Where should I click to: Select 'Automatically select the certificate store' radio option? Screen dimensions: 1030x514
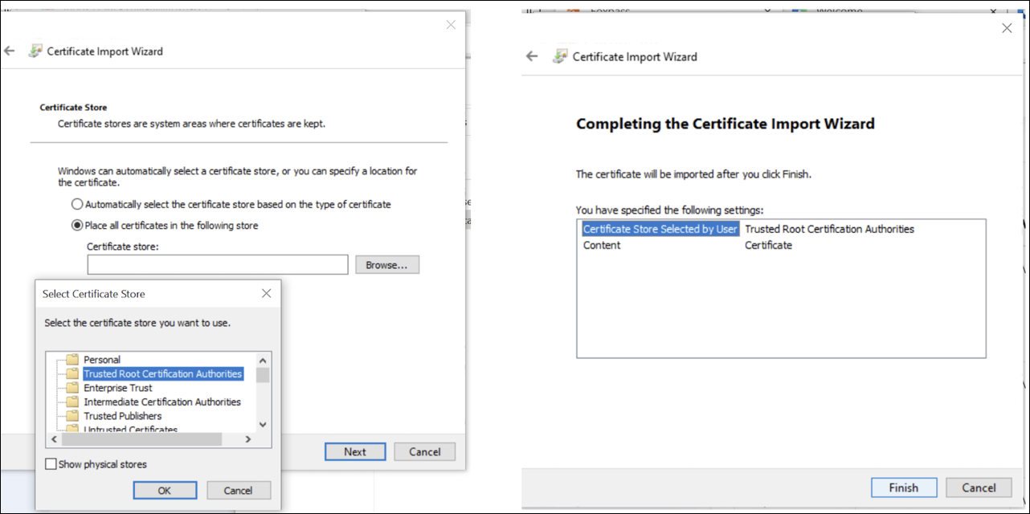click(x=77, y=205)
